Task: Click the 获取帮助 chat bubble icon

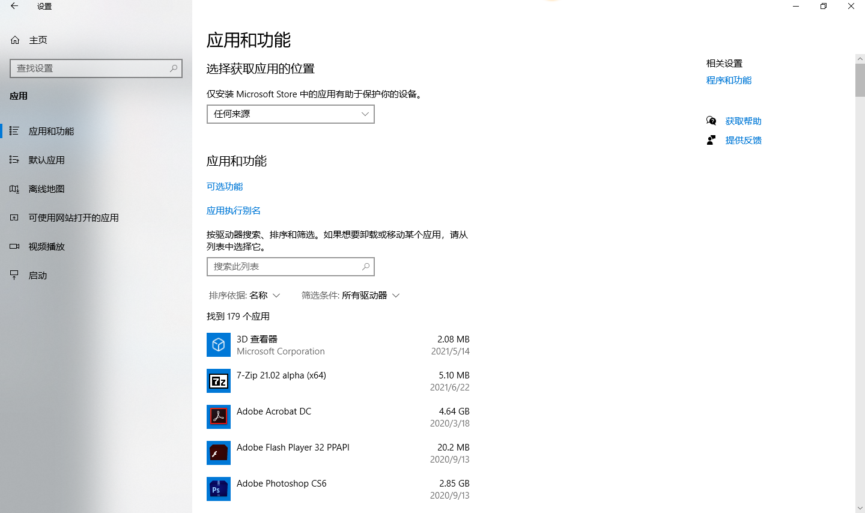Action: tap(711, 121)
